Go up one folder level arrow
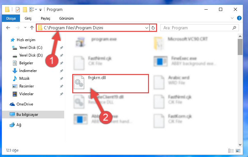 pyautogui.click(x=32, y=28)
